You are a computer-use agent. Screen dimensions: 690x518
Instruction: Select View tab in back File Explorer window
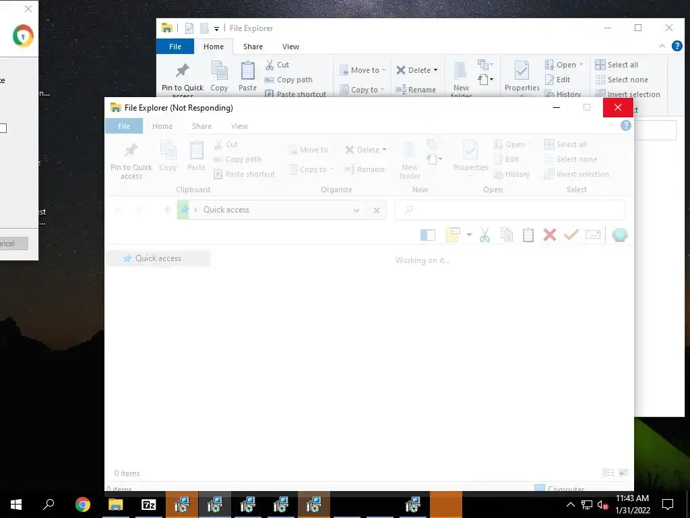click(290, 47)
